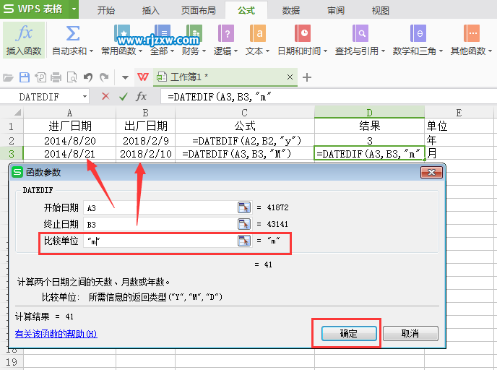Image resolution: width=497 pixels, height=370 pixels.
Task: Select cell B2 with 2018/2/9
Action: coord(145,140)
